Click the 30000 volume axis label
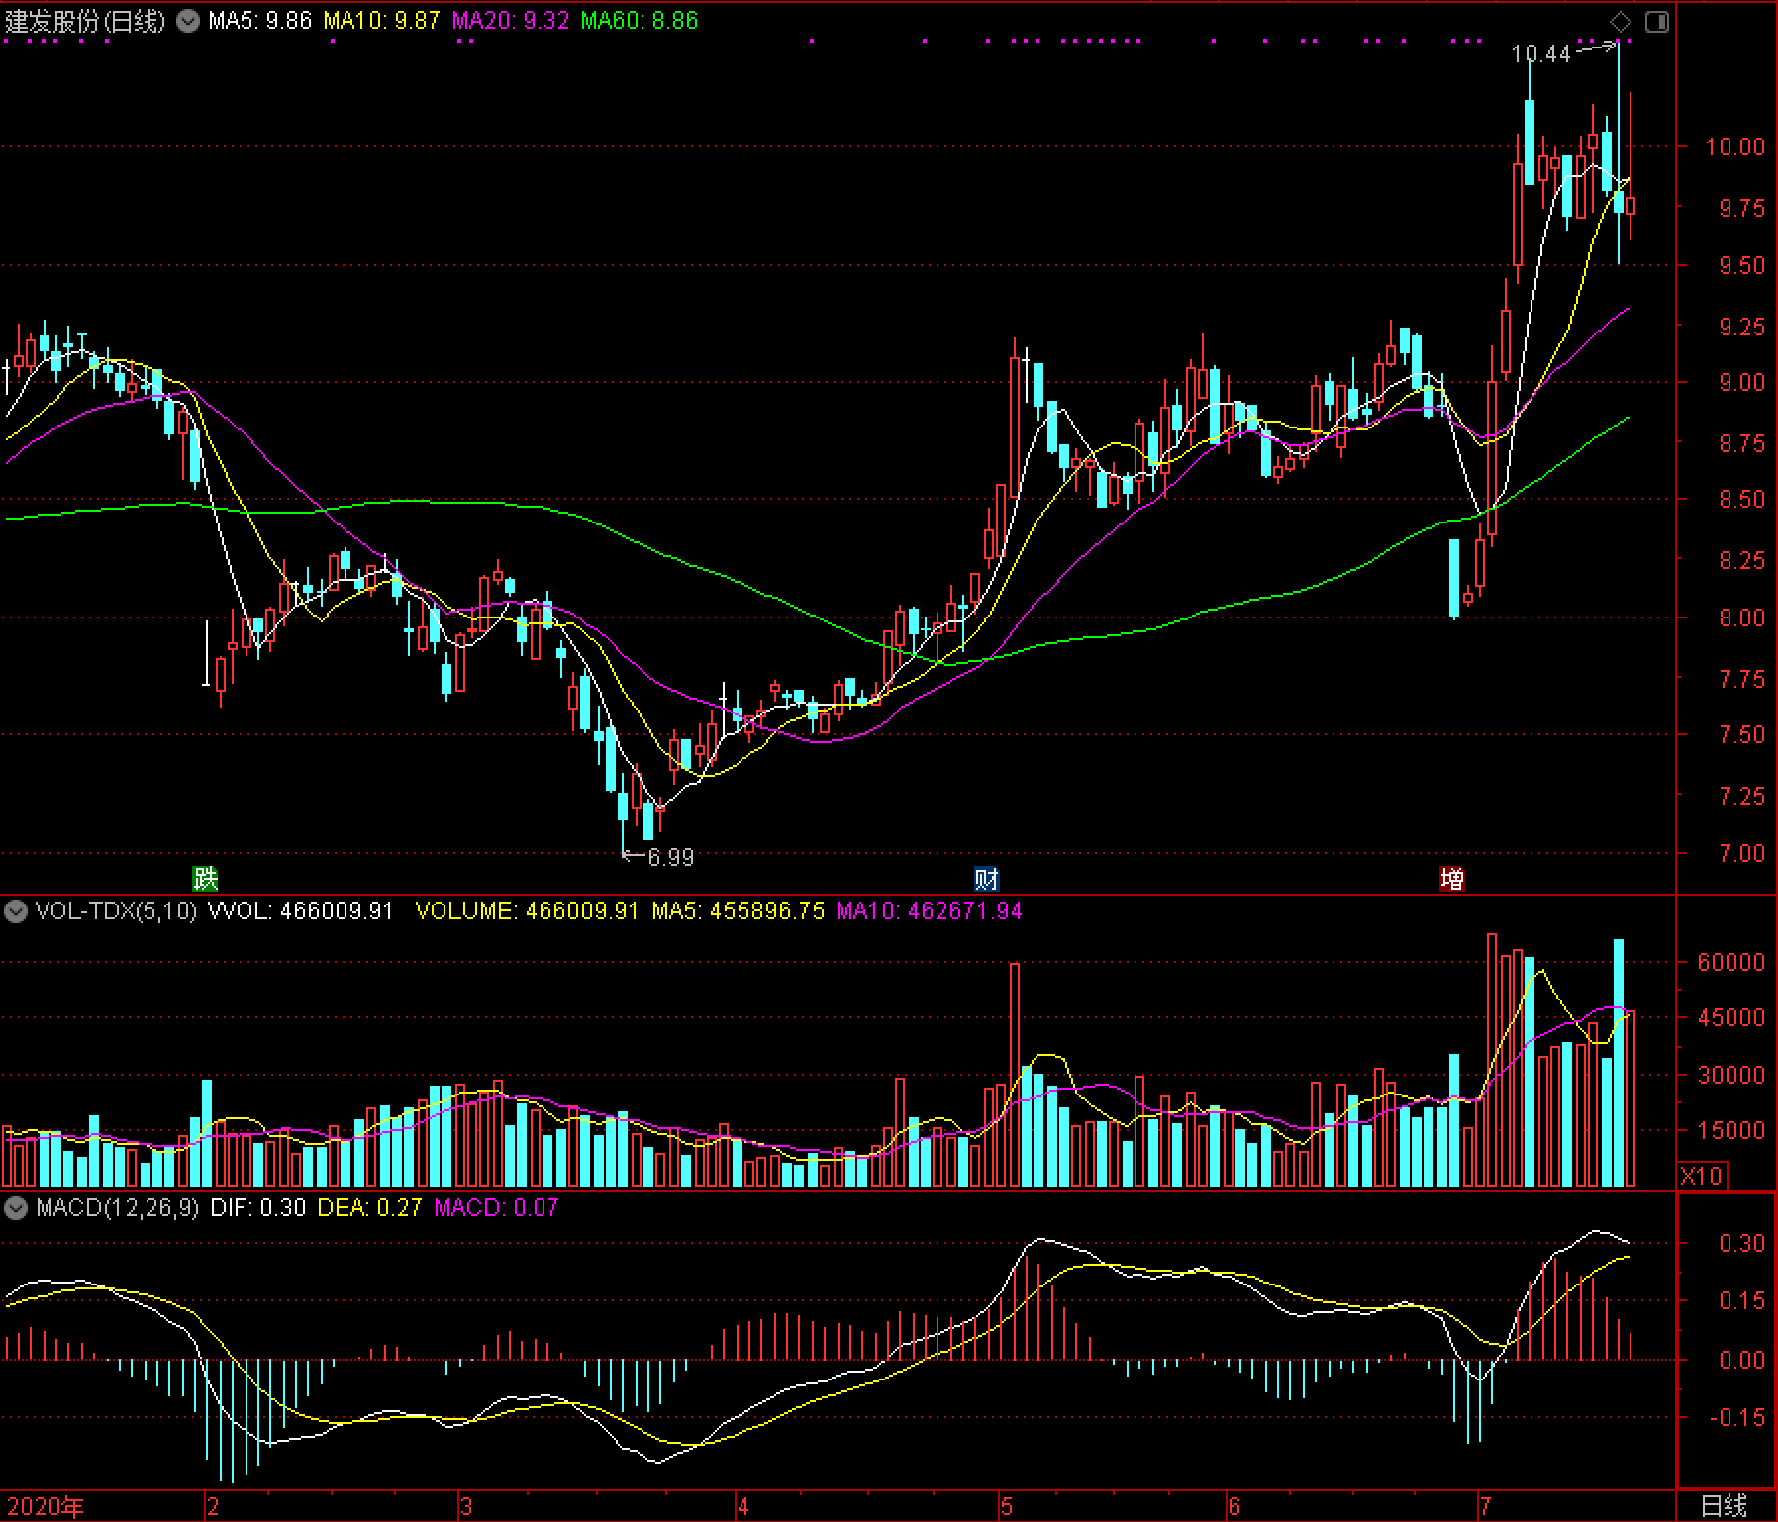The height and width of the screenshot is (1522, 1778). pyautogui.click(x=1730, y=1076)
